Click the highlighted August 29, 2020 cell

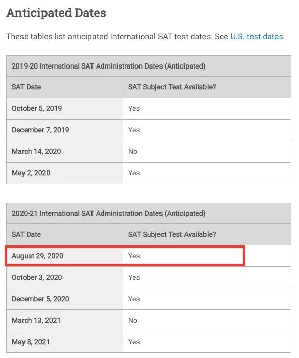coord(64,256)
